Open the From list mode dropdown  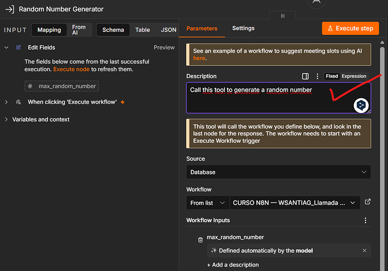click(207, 203)
